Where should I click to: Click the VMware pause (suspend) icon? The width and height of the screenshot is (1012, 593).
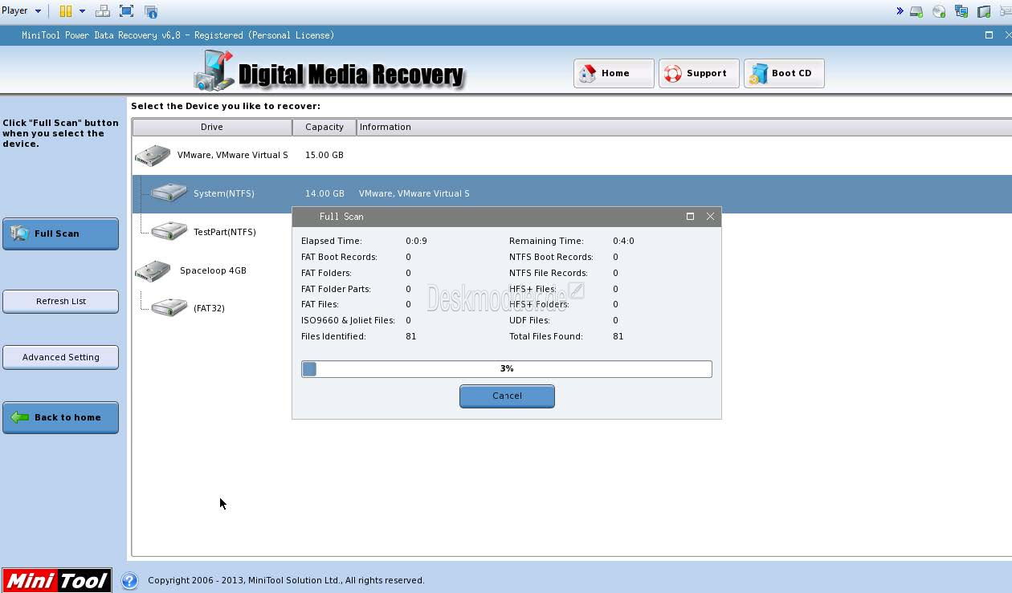click(x=66, y=11)
